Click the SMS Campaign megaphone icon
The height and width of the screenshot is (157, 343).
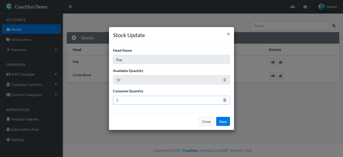click(x=8, y=74)
